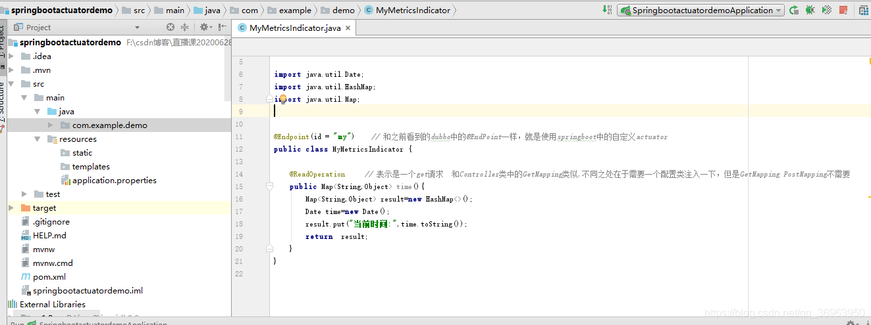The width and height of the screenshot is (871, 325).
Task: Click the red Stop button icon
Action: 843,10
